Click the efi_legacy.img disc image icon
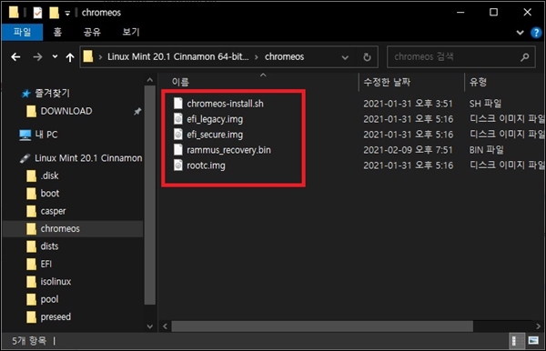 [178, 118]
